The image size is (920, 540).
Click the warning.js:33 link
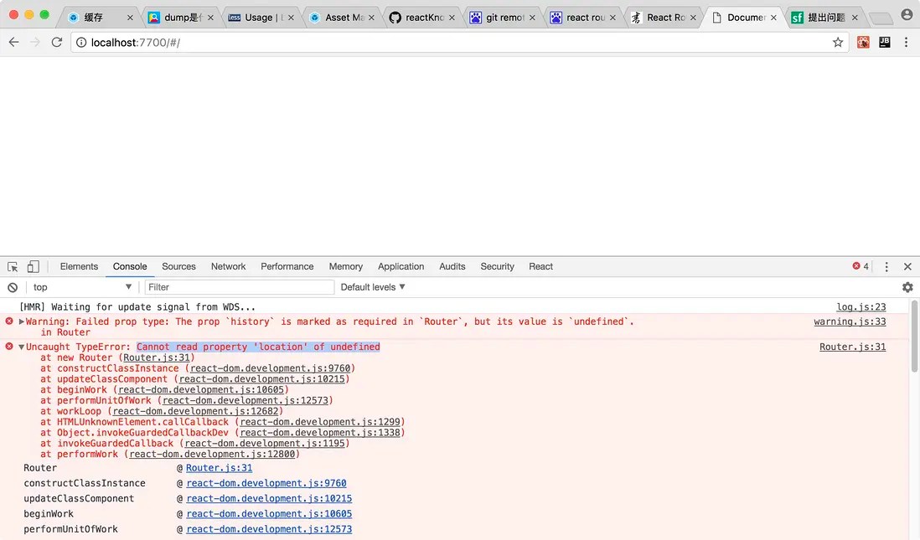[x=850, y=321]
